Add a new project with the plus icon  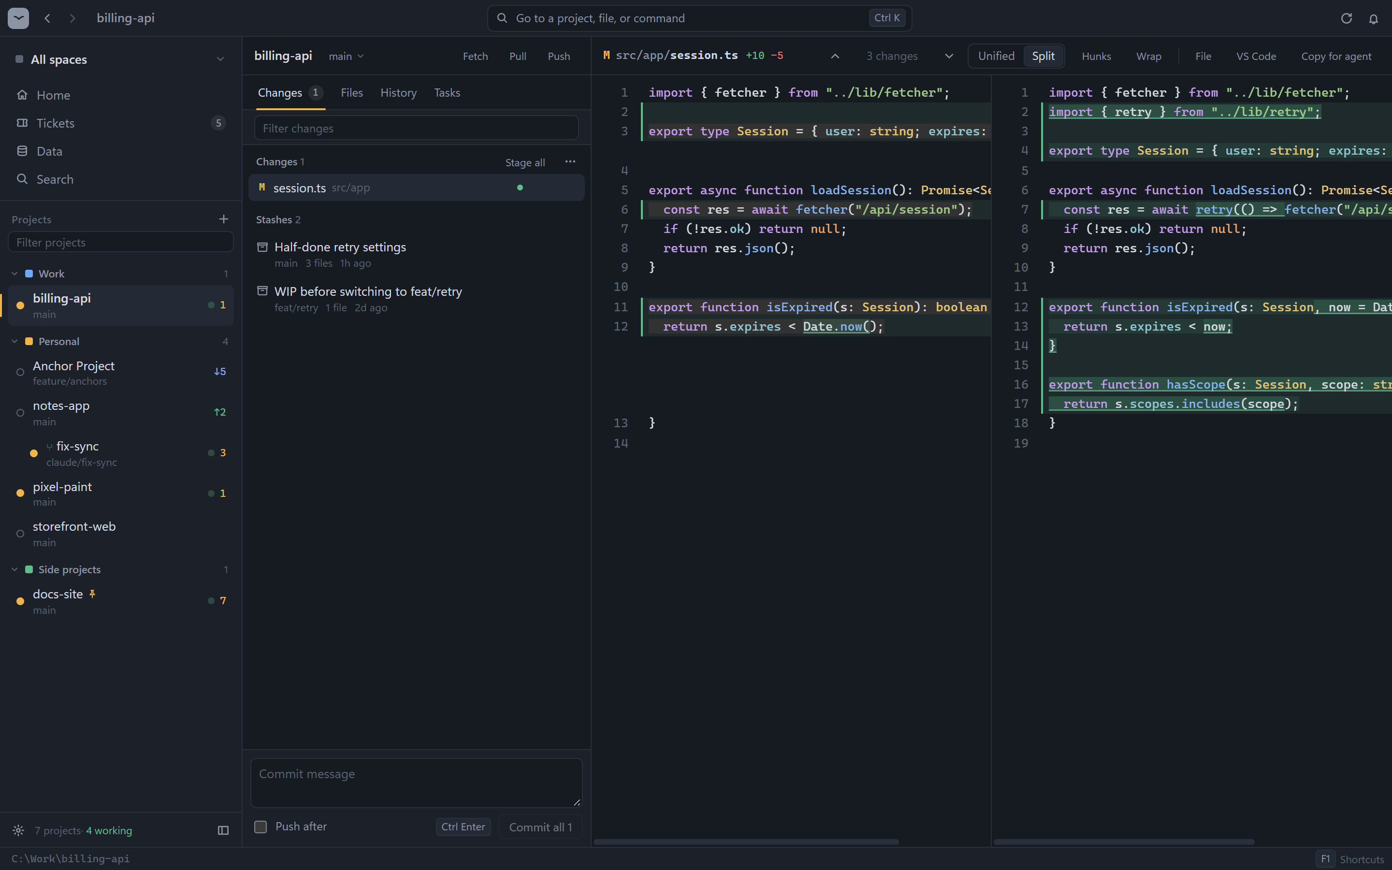point(224,219)
